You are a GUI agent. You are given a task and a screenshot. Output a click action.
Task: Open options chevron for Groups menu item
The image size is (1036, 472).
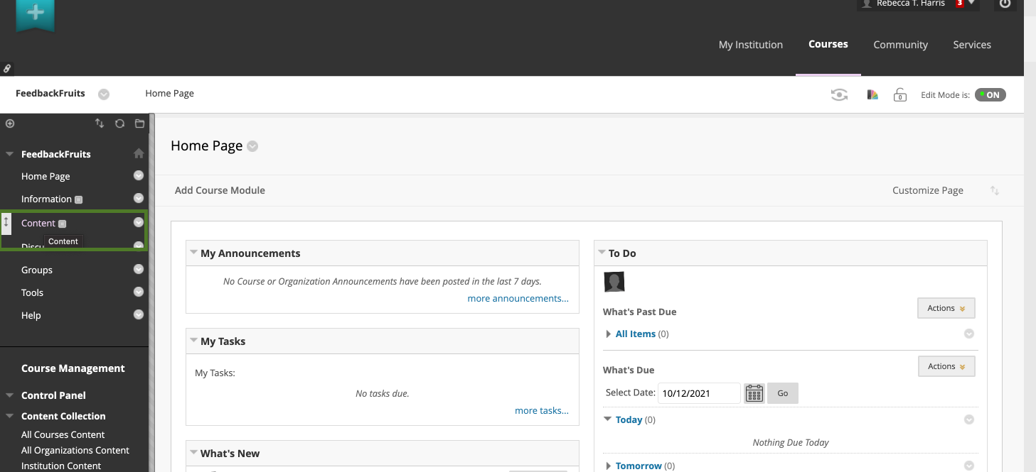[x=139, y=270]
